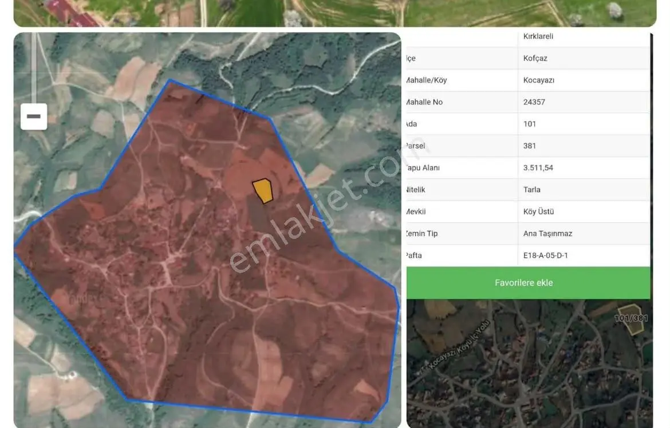Click the 101/381 parcel label on thumbnail

(x=631, y=318)
